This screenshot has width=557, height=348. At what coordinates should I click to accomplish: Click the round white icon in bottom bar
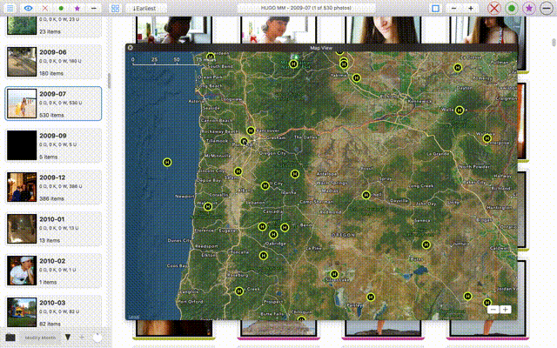click(97, 337)
